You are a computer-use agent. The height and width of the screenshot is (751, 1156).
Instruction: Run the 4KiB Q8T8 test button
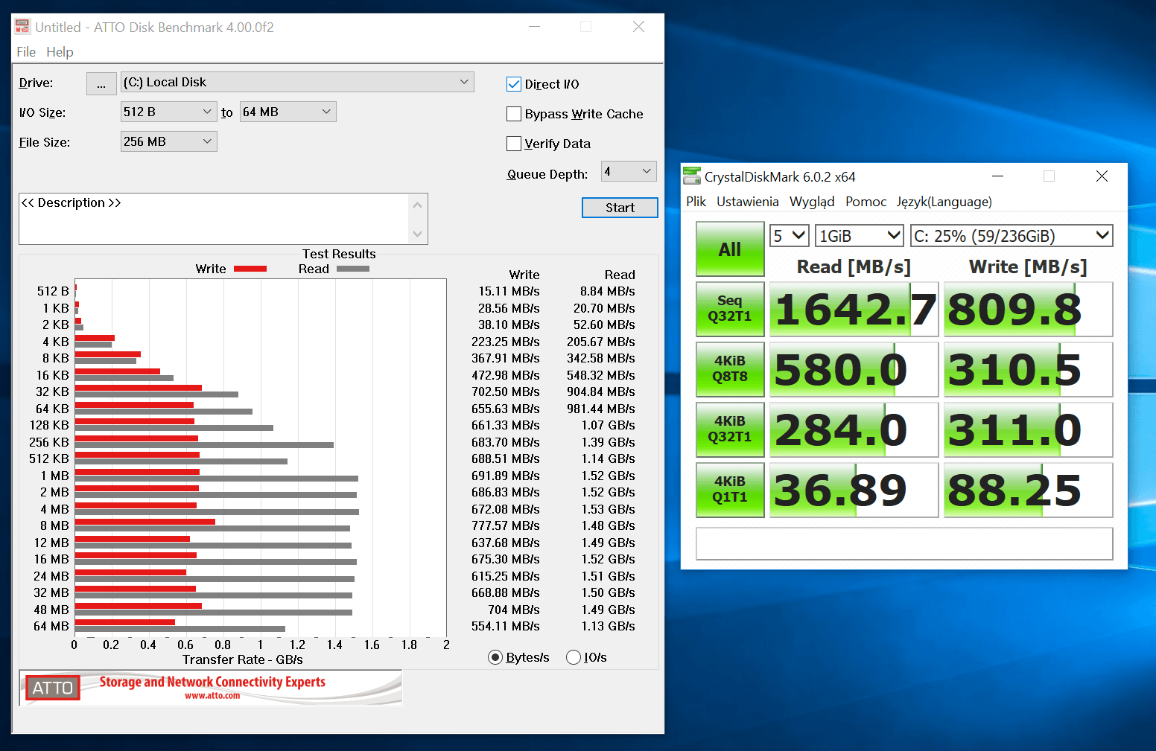point(730,369)
